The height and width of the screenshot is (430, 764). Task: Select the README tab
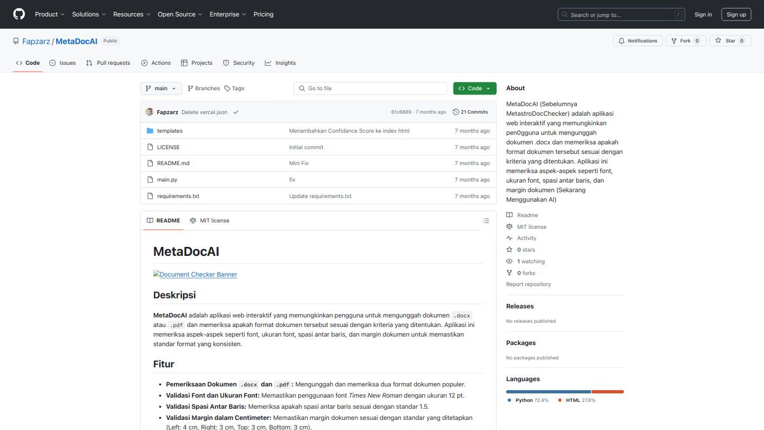163,220
